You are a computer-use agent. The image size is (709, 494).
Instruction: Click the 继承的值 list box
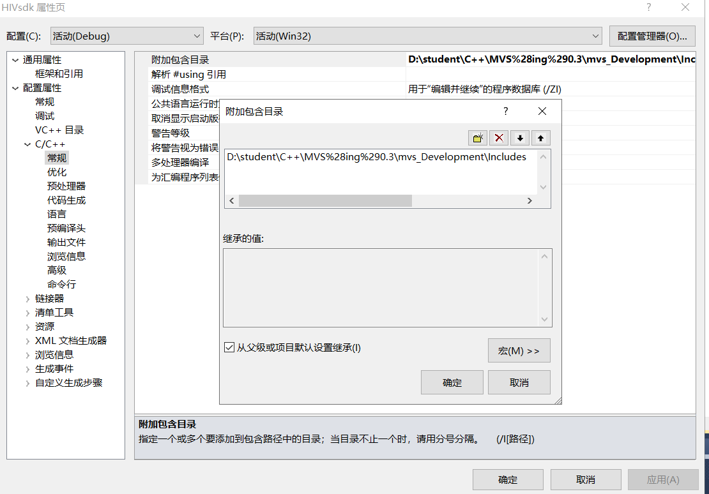(x=388, y=288)
